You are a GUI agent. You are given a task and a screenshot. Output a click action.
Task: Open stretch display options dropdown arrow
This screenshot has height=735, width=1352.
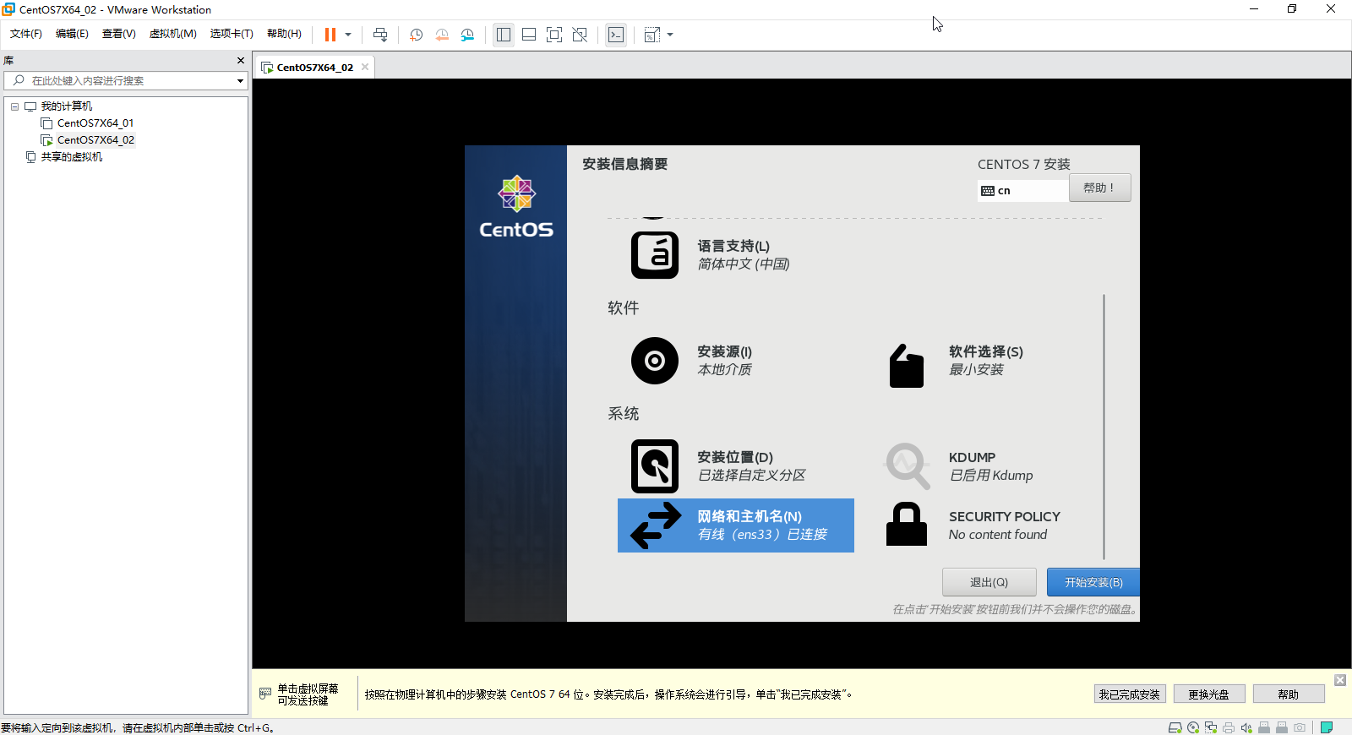click(670, 35)
